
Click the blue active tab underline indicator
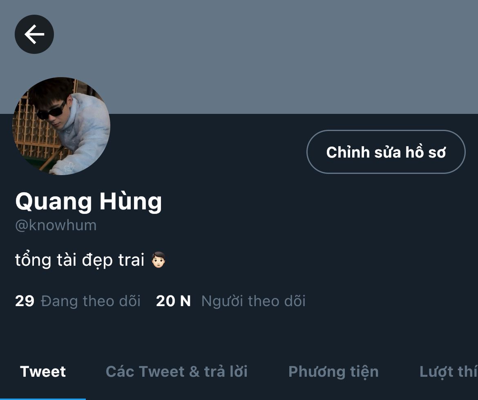point(42,399)
